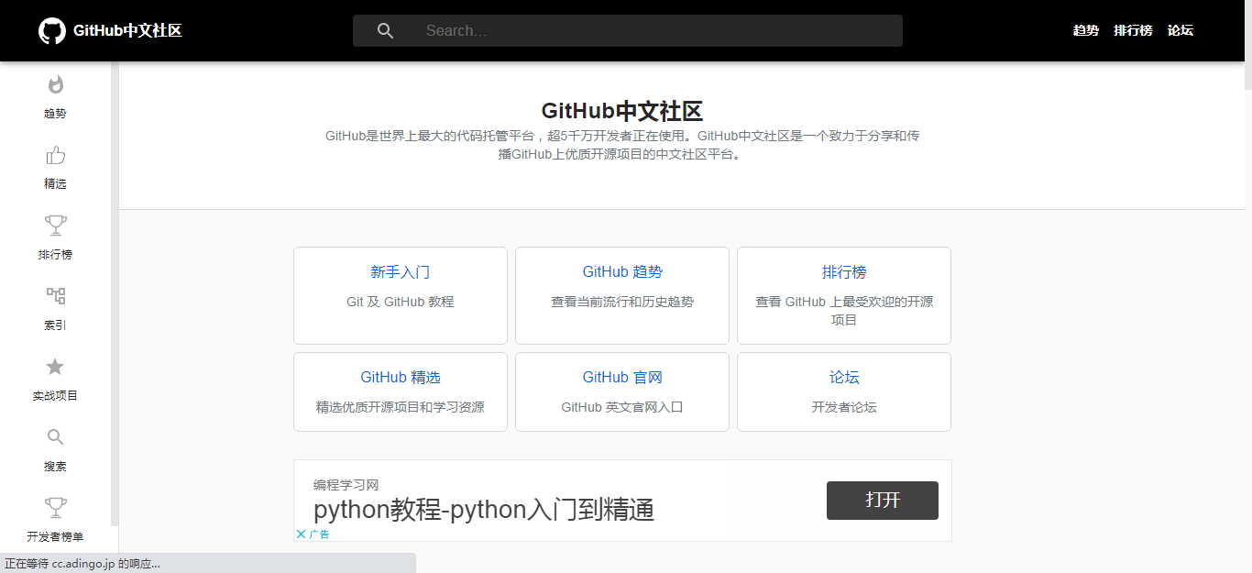
Task: Click the 广告 ad label
Action: [319, 534]
